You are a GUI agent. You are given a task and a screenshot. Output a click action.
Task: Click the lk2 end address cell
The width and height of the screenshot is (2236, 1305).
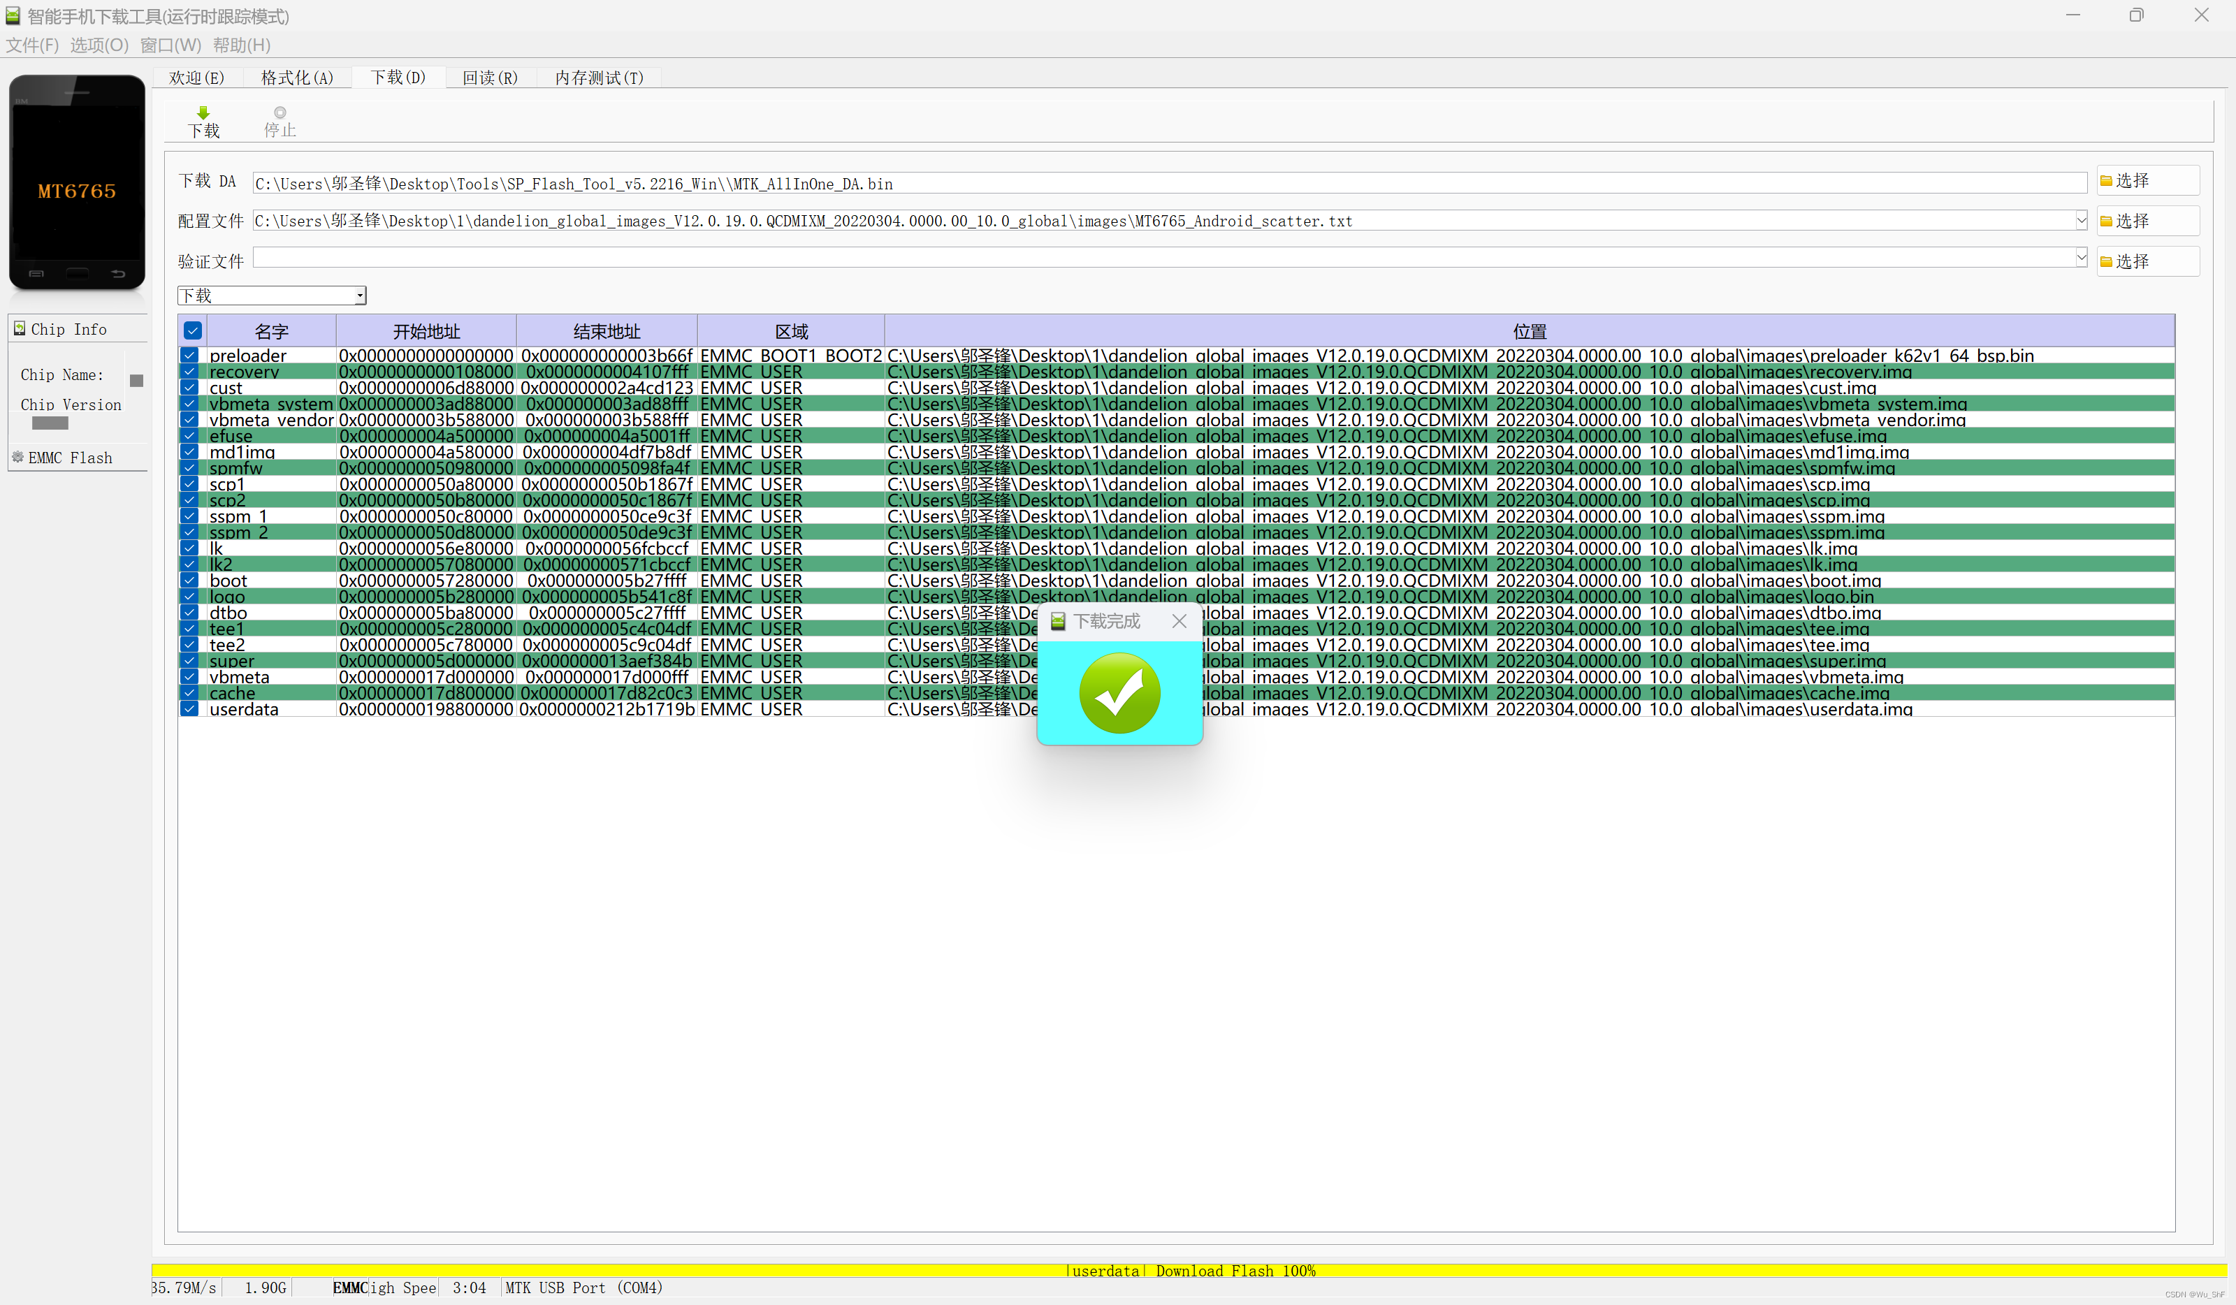[606, 564]
